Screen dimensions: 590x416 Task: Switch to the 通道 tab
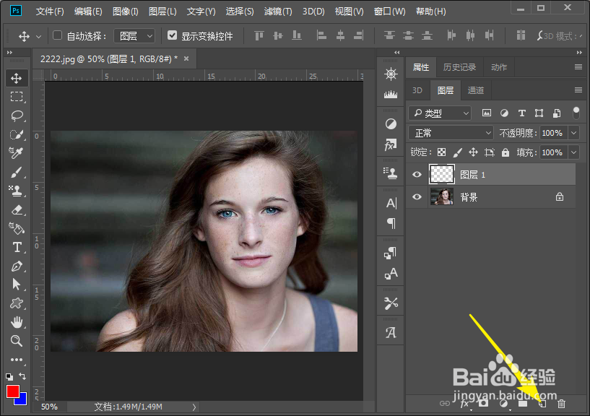click(476, 90)
